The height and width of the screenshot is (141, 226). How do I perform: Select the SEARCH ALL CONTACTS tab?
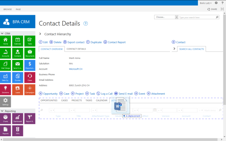(192, 49)
